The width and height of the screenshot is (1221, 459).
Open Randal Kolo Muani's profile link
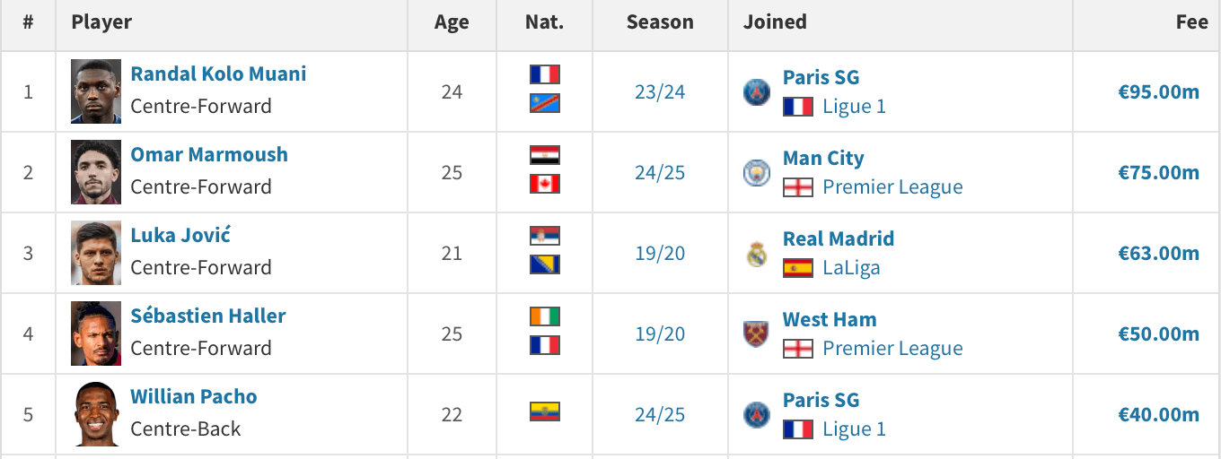[218, 74]
